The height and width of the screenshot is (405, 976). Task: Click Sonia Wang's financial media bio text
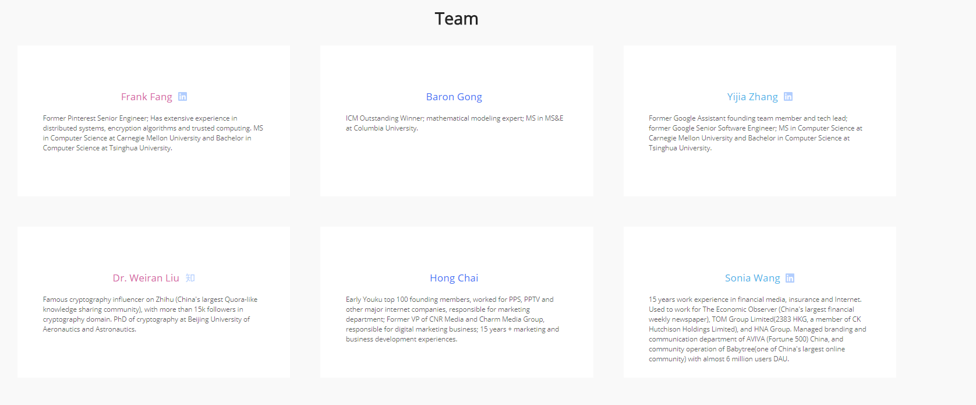(758, 329)
